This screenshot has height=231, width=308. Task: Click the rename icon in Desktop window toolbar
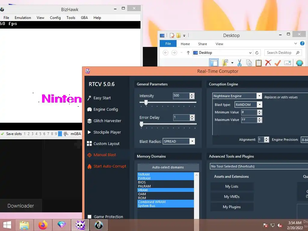287,63
